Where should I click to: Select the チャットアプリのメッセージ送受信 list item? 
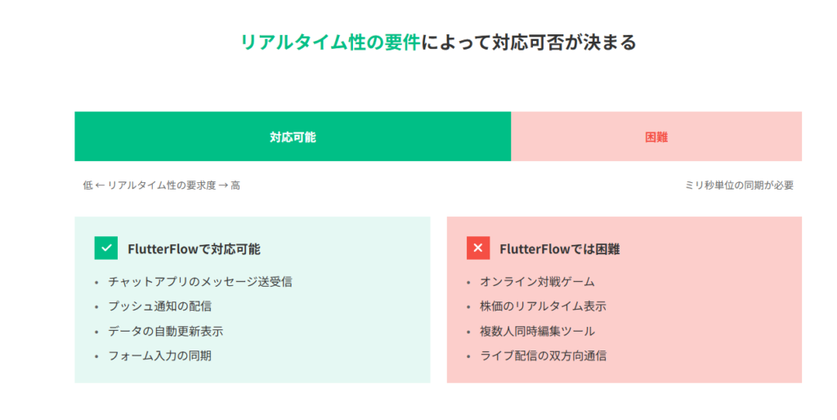[199, 282]
